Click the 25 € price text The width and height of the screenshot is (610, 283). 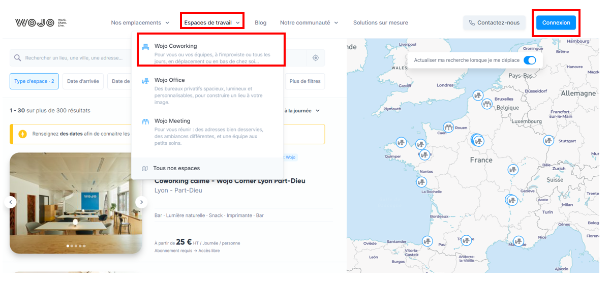[x=184, y=242]
